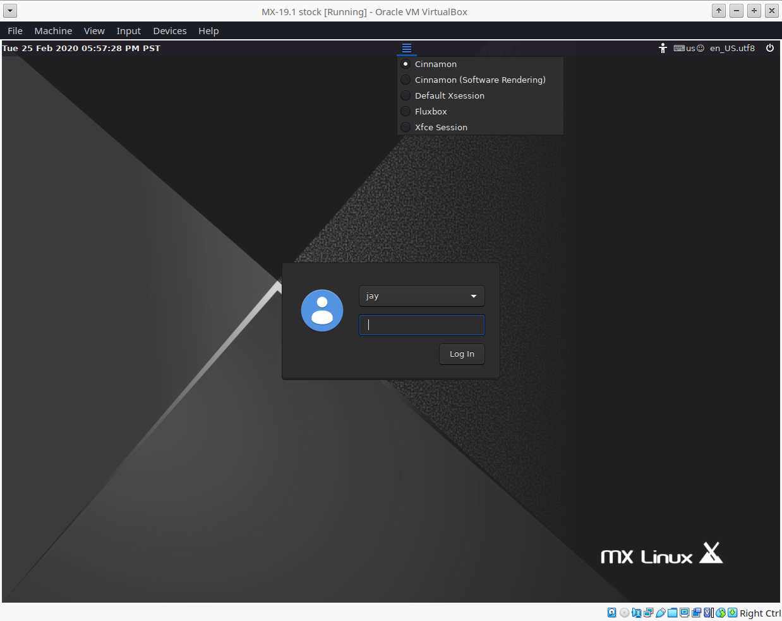Open the en_US.utf8 language selector
The image size is (782, 621).
732,48
